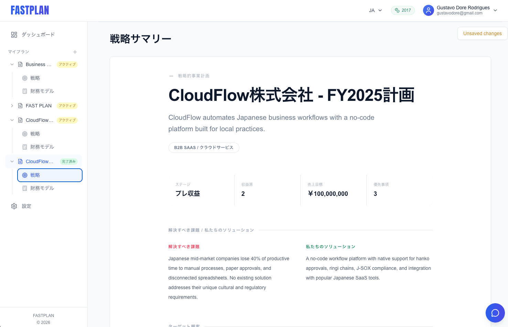Open settings gear icon
Image resolution: width=508 pixels, height=327 pixels.
(x=14, y=206)
